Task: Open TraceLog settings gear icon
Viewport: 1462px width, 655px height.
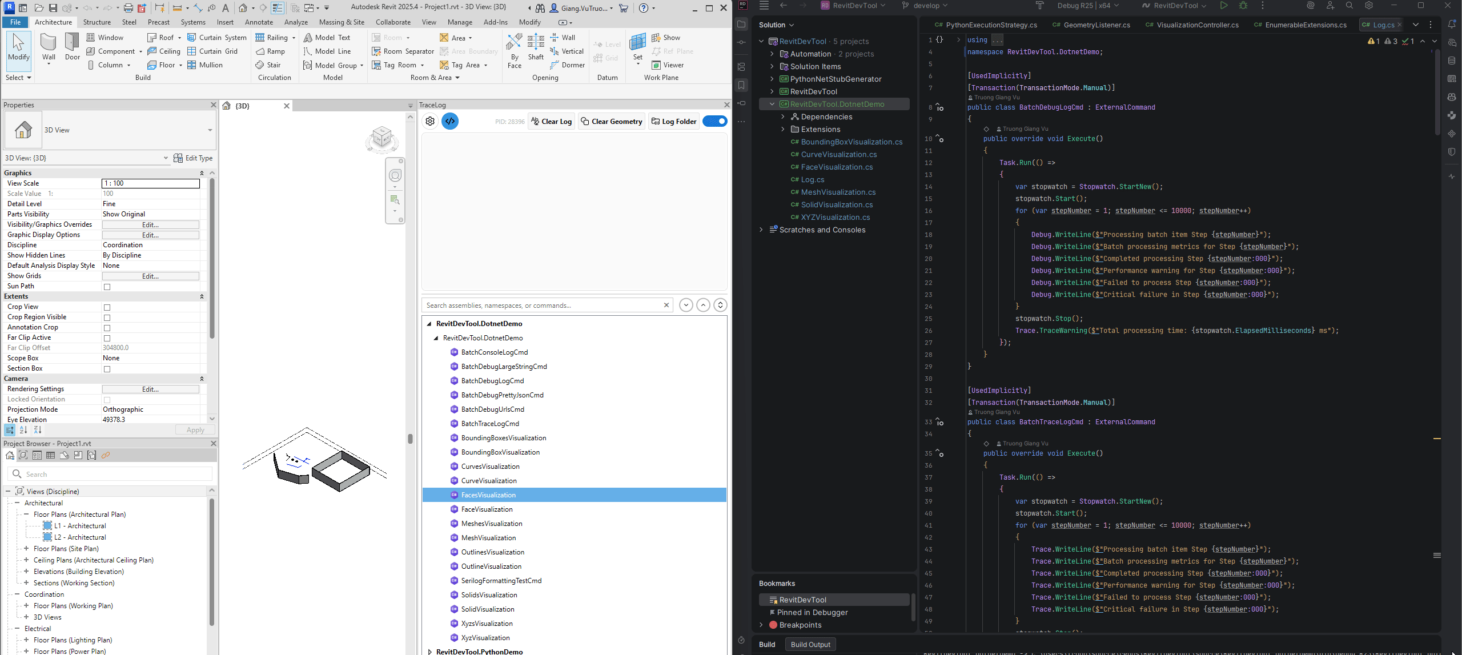Action: (430, 121)
